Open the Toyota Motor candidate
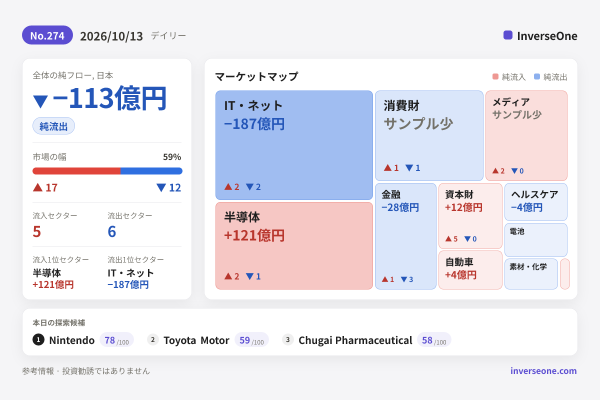Screen dimensions: 600x400 [x=196, y=340]
